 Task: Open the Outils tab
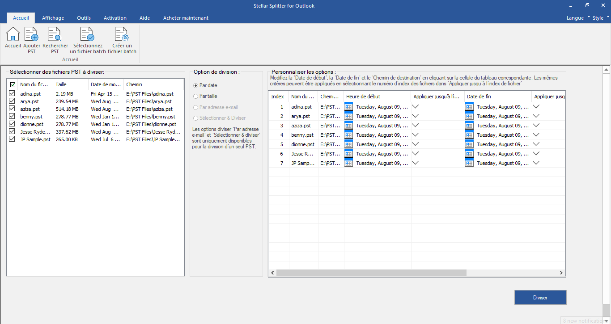click(84, 18)
